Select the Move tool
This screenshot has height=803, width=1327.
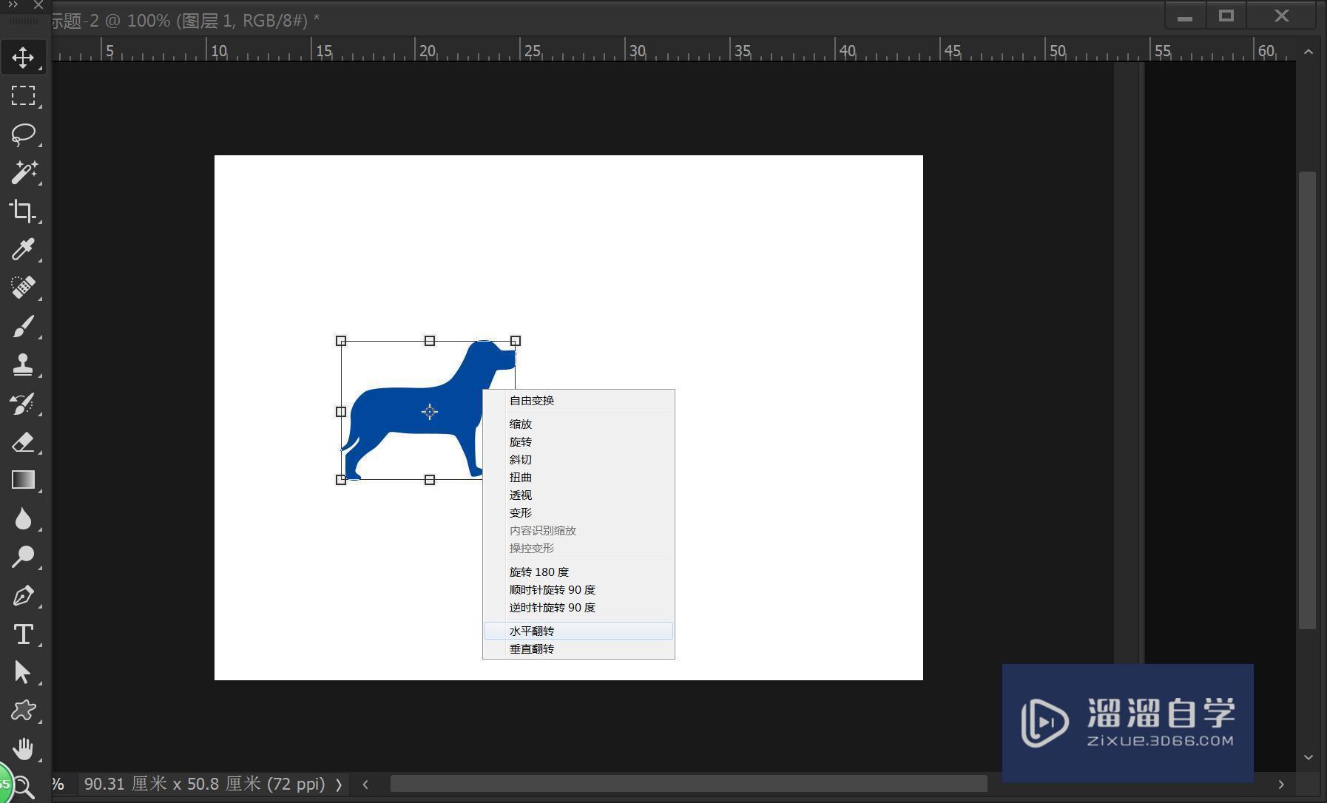coord(24,57)
